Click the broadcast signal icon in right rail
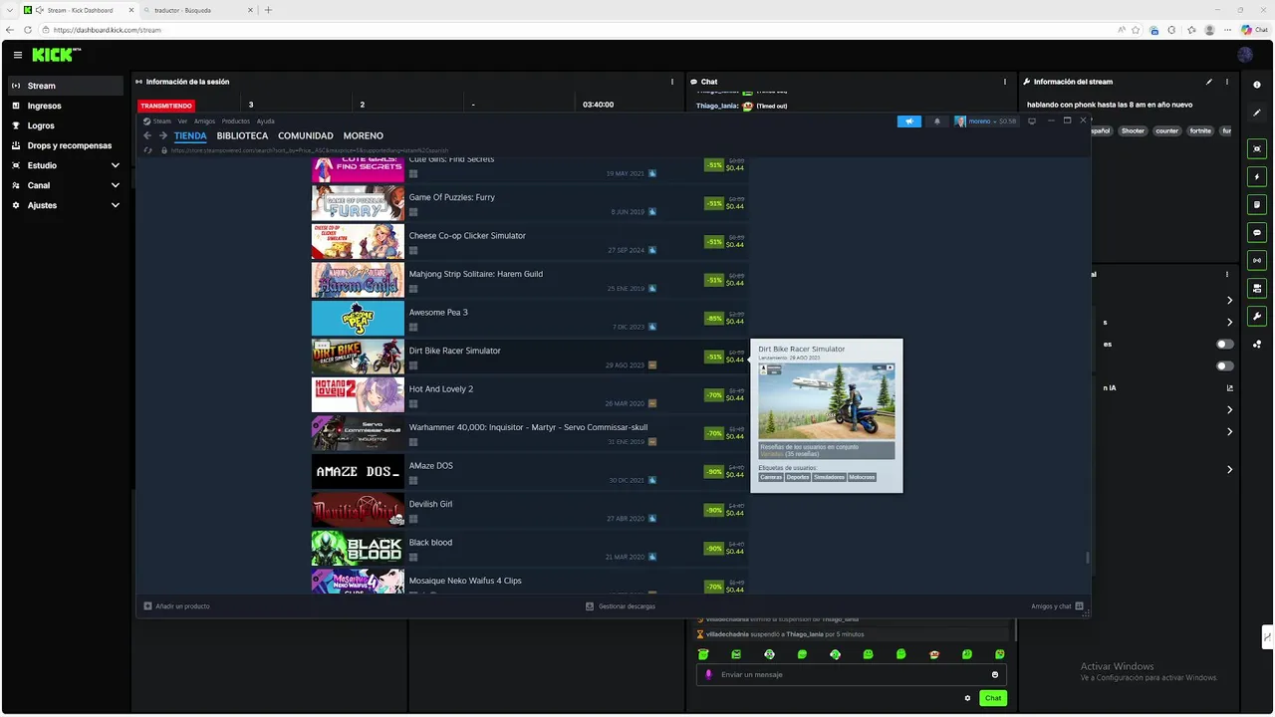 coord(1257,260)
